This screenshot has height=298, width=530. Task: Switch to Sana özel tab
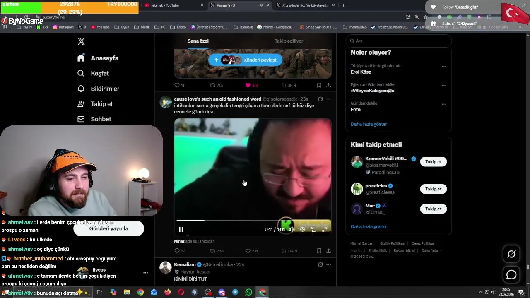[198, 41]
